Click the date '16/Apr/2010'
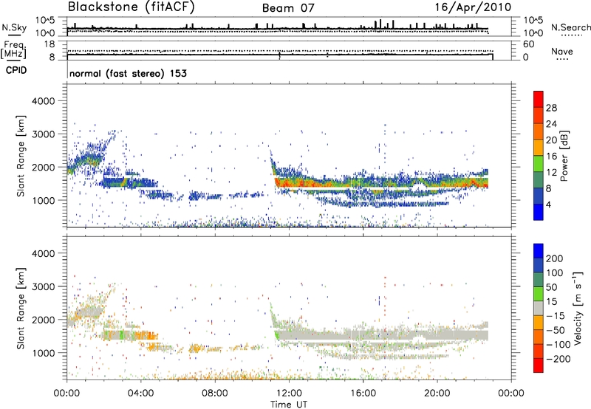591x409 pixels. (473, 7)
